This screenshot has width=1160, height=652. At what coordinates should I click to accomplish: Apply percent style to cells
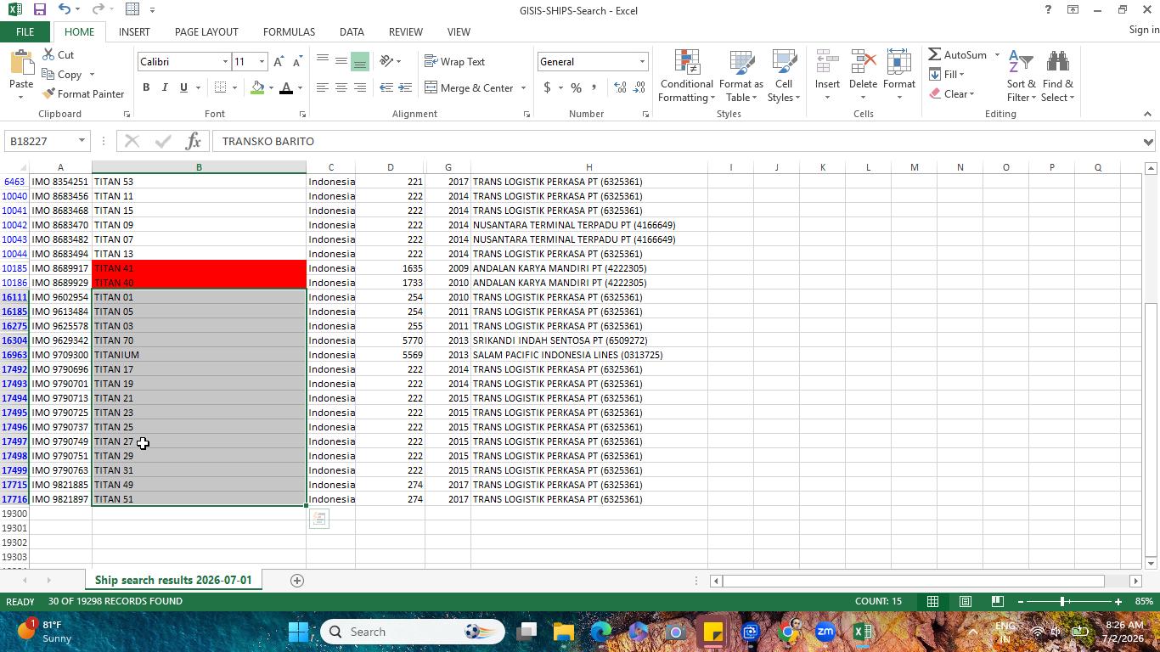576,88
